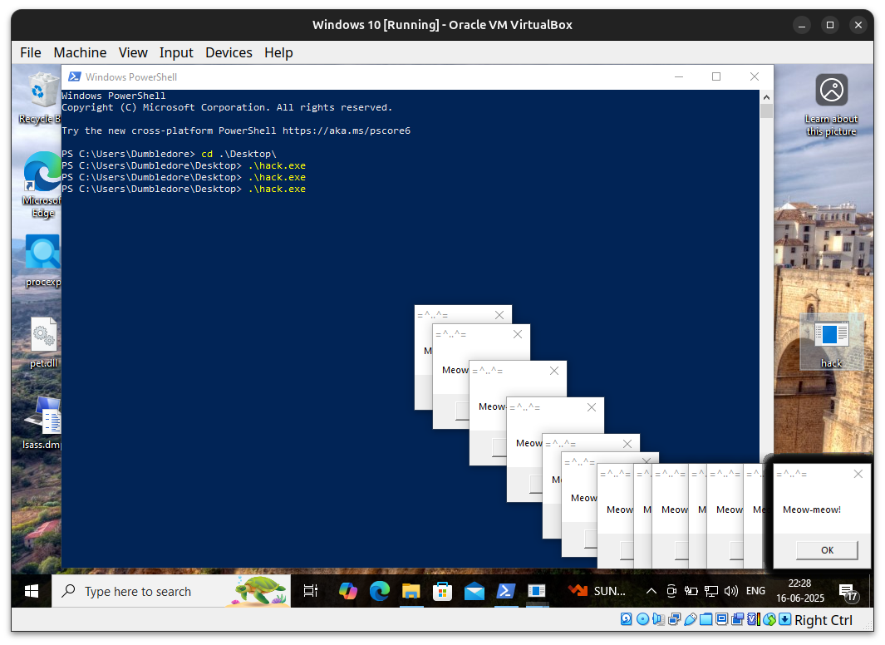
Task: Select the lsass.dmp file on desktop
Action: coord(42,423)
